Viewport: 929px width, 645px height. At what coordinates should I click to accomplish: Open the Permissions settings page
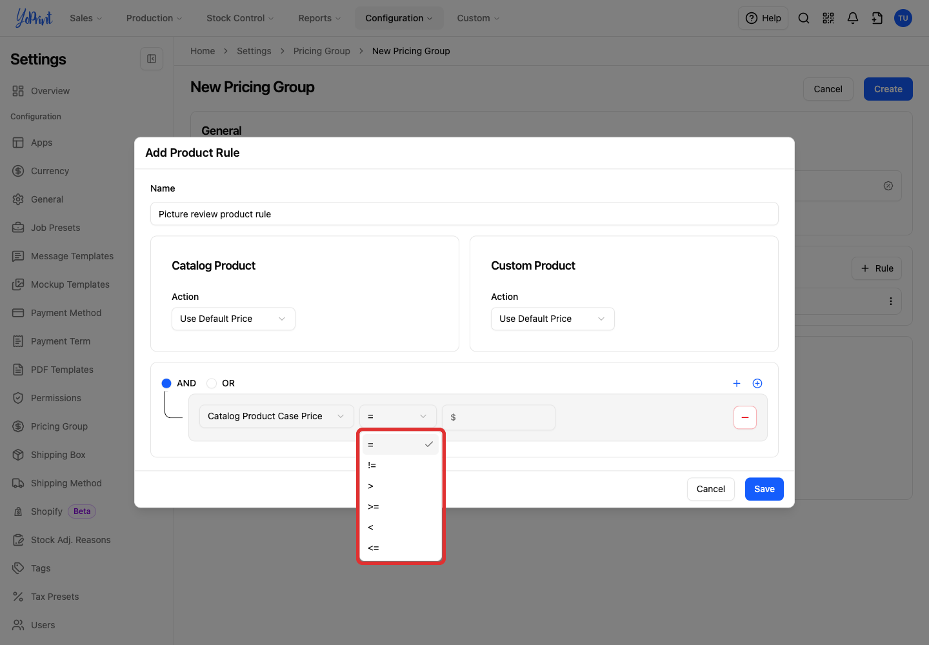(56, 398)
